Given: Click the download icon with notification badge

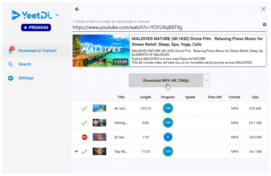Looking at the screenshot, I should click(11, 50).
